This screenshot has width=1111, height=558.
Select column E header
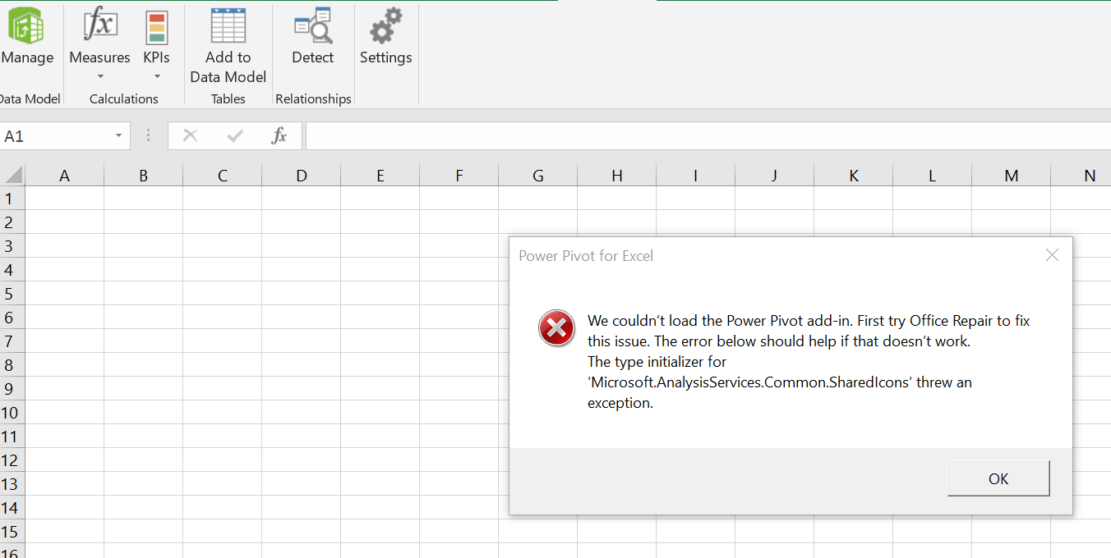pyautogui.click(x=380, y=175)
